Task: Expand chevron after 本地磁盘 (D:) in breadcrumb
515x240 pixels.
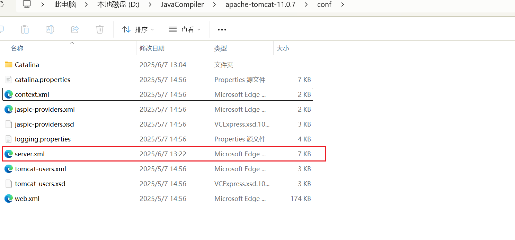Action: coord(150,5)
